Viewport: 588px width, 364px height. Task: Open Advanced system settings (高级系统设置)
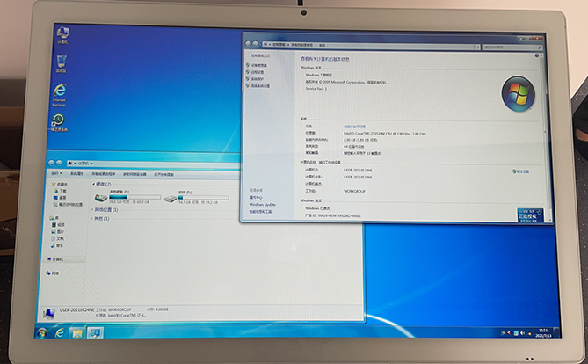(260, 86)
